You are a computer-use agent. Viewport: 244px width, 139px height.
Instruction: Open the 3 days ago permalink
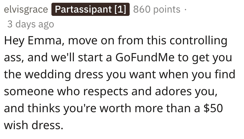31,24
